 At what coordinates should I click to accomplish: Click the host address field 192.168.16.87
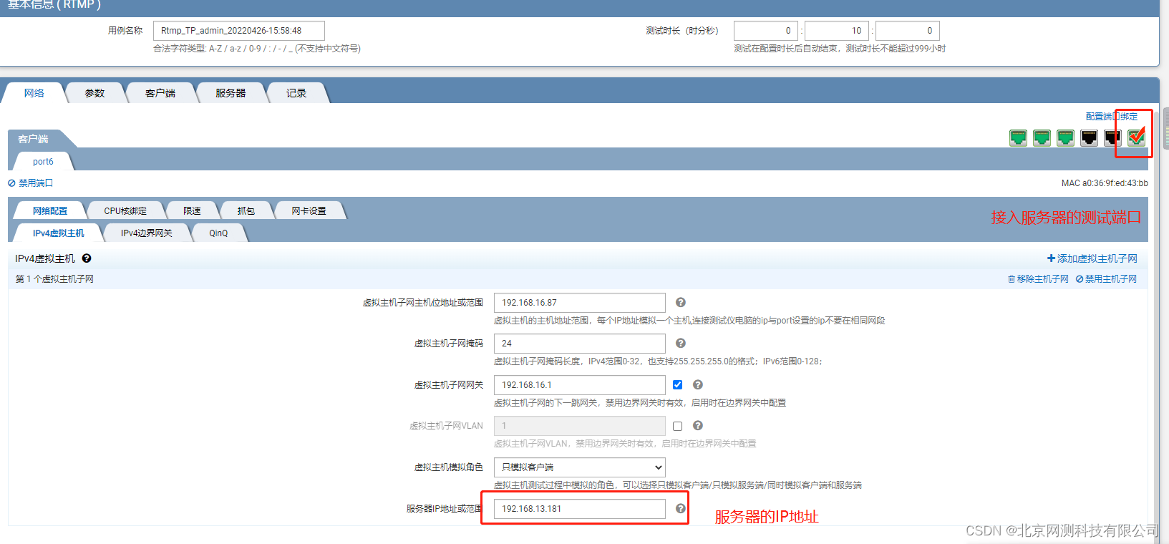[x=580, y=303]
